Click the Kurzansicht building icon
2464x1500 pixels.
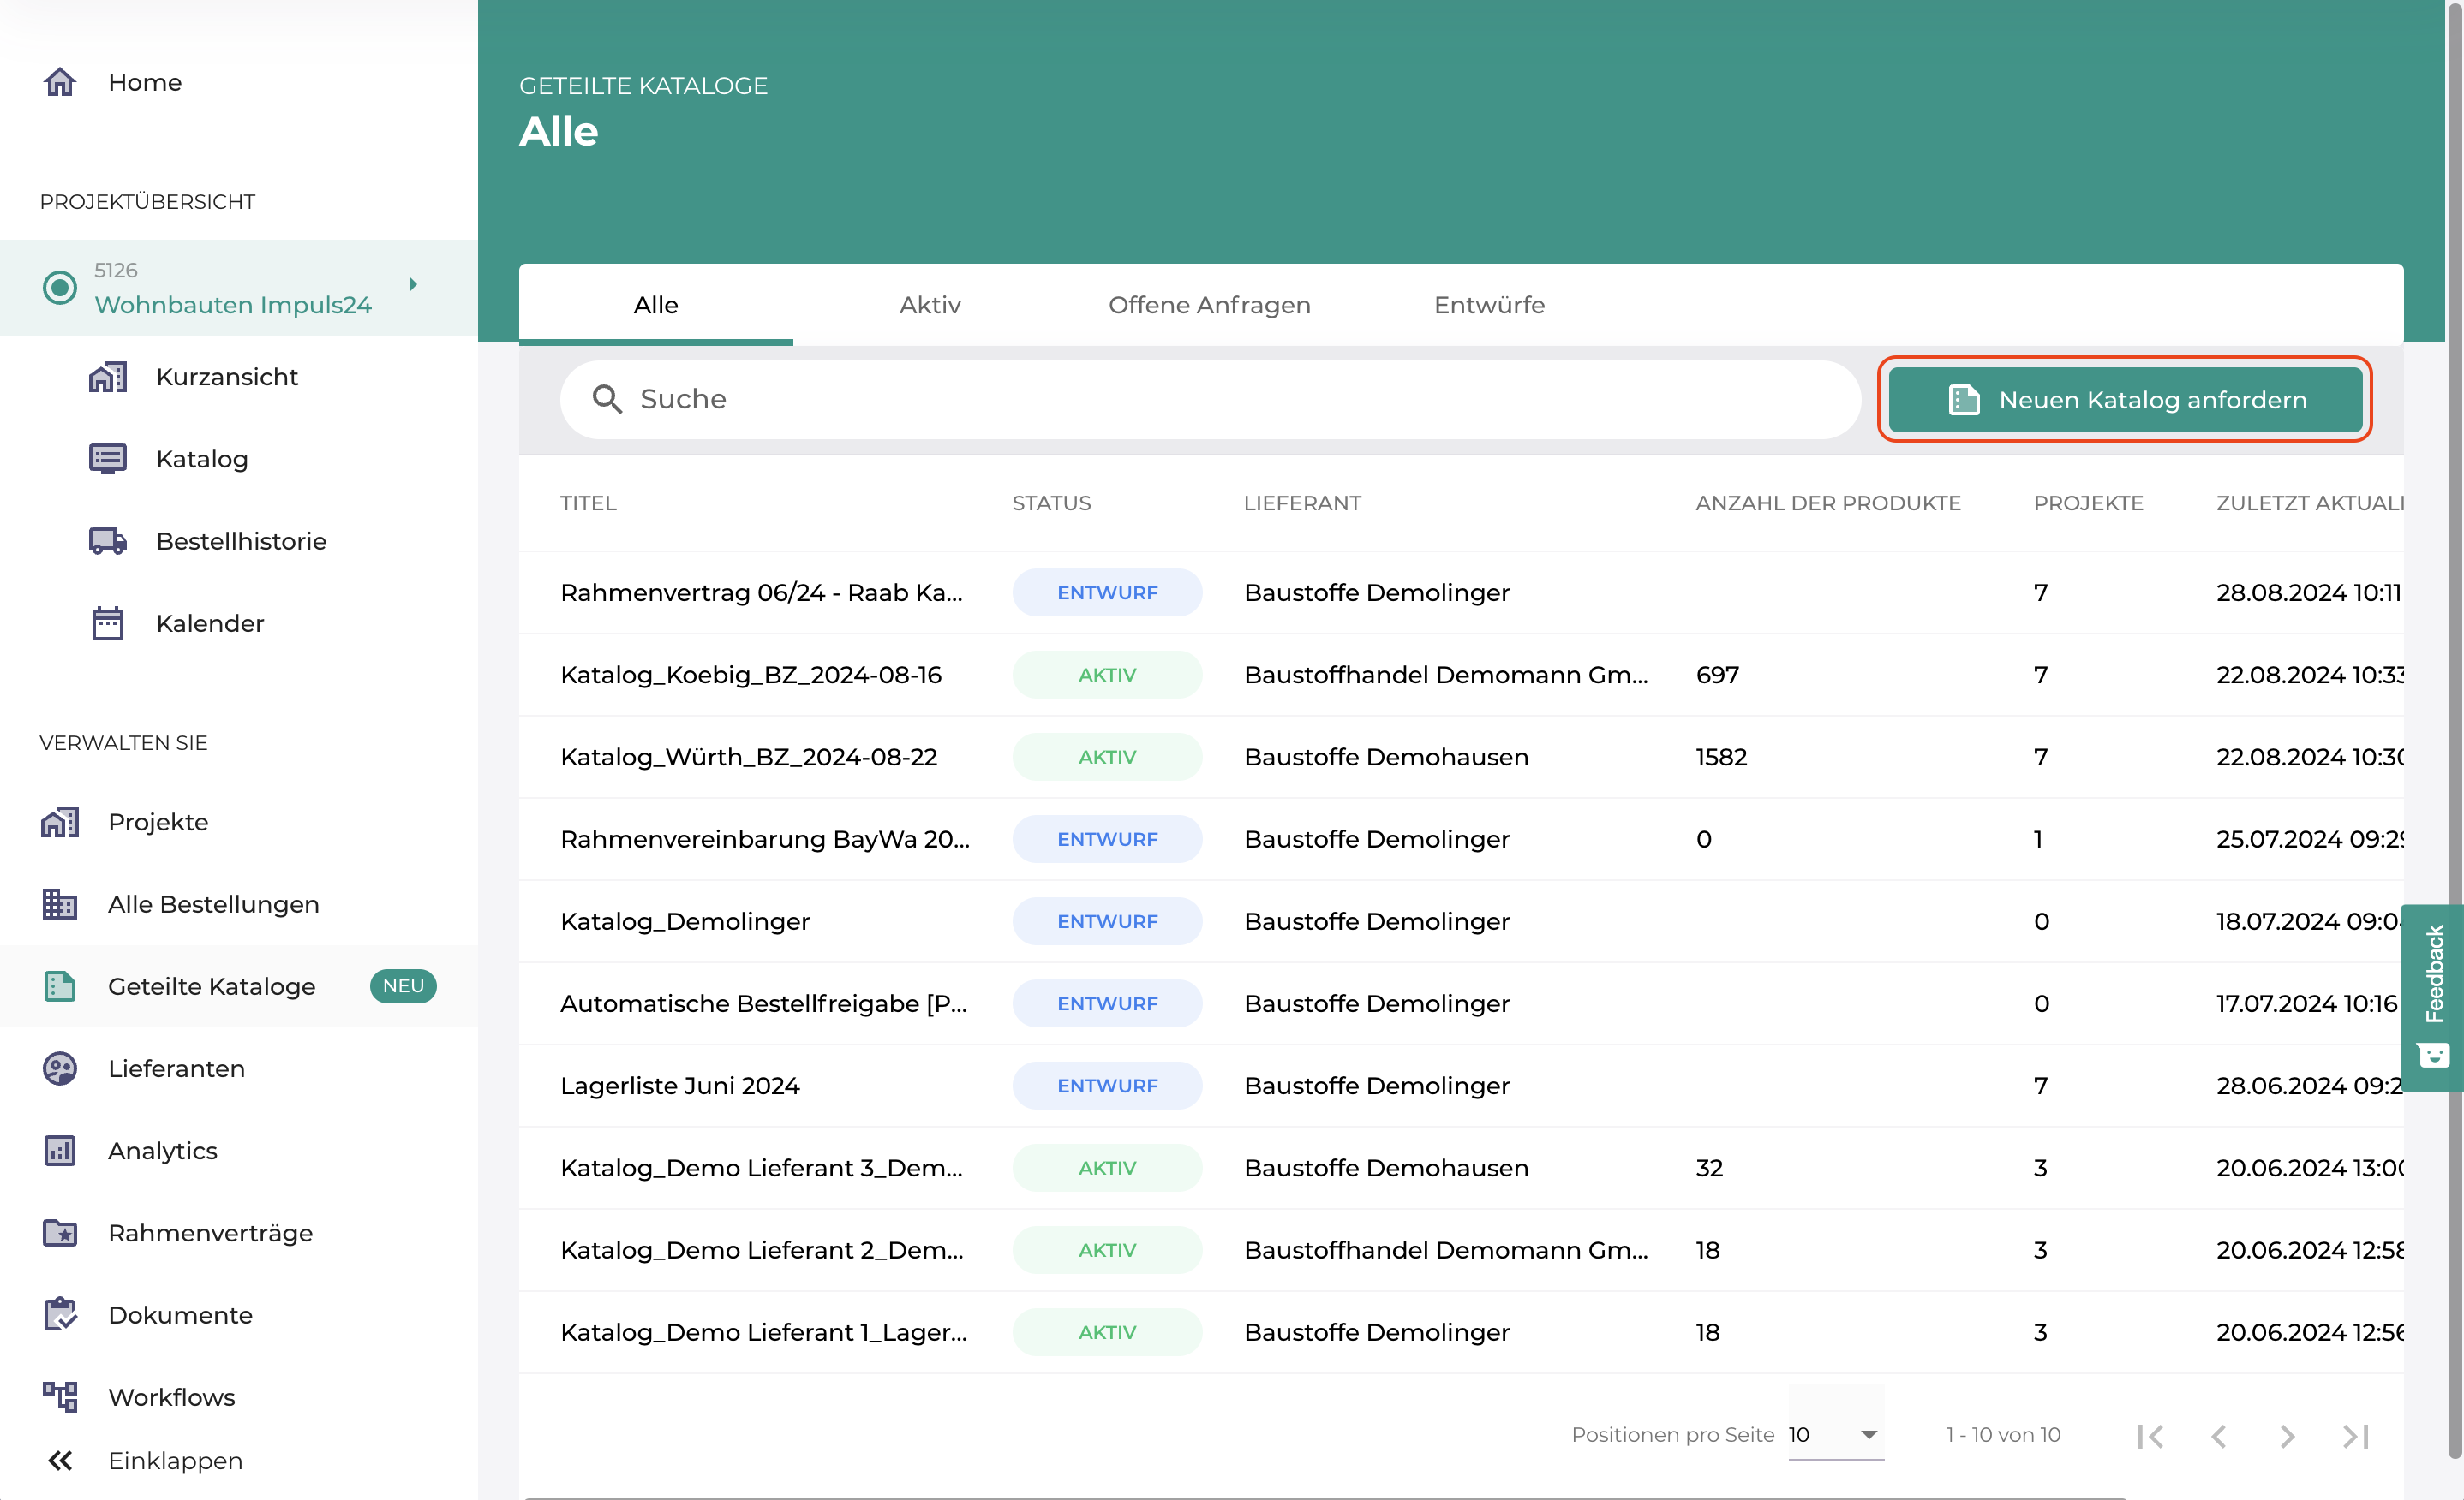point(108,377)
